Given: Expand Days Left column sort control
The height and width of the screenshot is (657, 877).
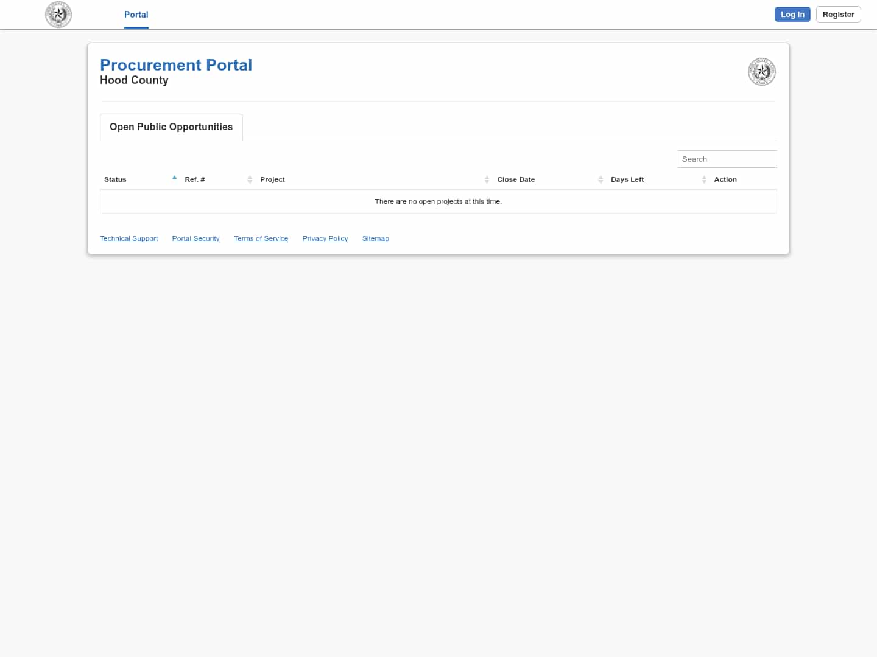Looking at the screenshot, I should coord(627,179).
